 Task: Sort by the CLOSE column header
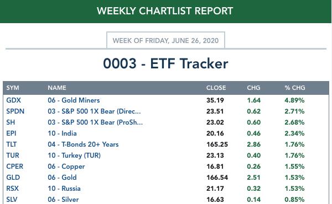point(216,88)
